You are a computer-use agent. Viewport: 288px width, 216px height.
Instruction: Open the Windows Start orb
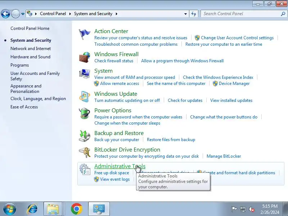click(x=10, y=209)
